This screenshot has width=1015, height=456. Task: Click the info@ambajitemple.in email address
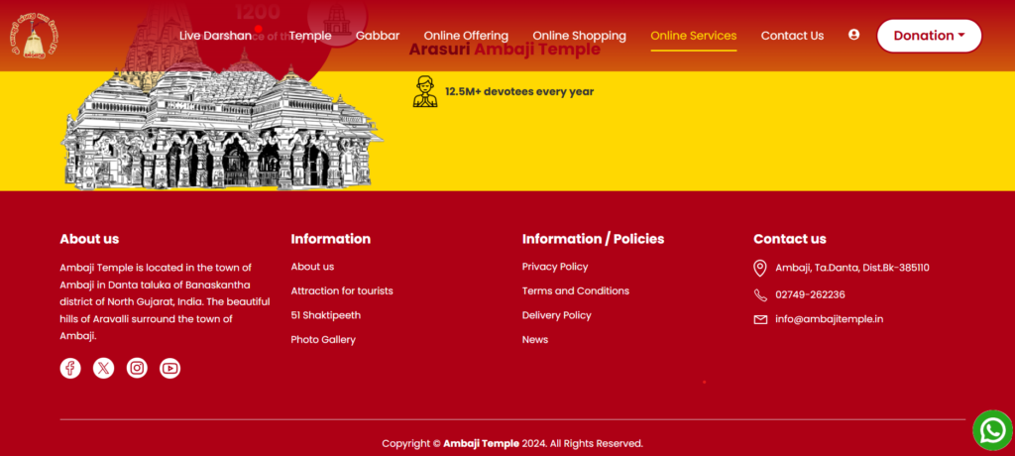tap(830, 318)
